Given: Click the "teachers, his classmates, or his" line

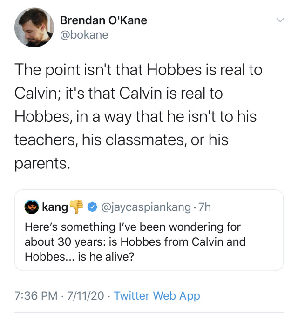Looking at the screenshot, I should 121,140.
